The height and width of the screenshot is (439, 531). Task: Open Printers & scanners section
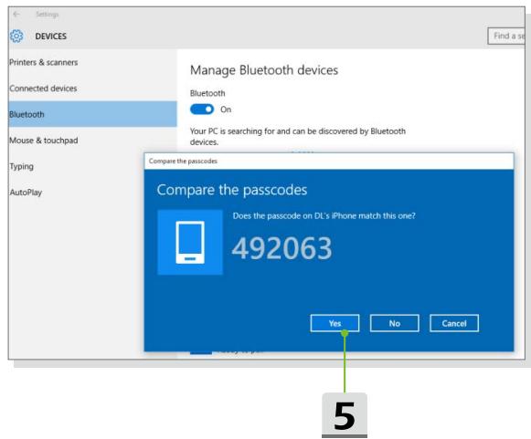tap(44, 62)
